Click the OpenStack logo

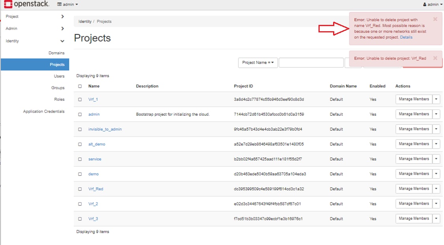pos(26,4)
